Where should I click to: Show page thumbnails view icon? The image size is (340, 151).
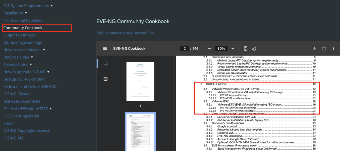(105, 63)
